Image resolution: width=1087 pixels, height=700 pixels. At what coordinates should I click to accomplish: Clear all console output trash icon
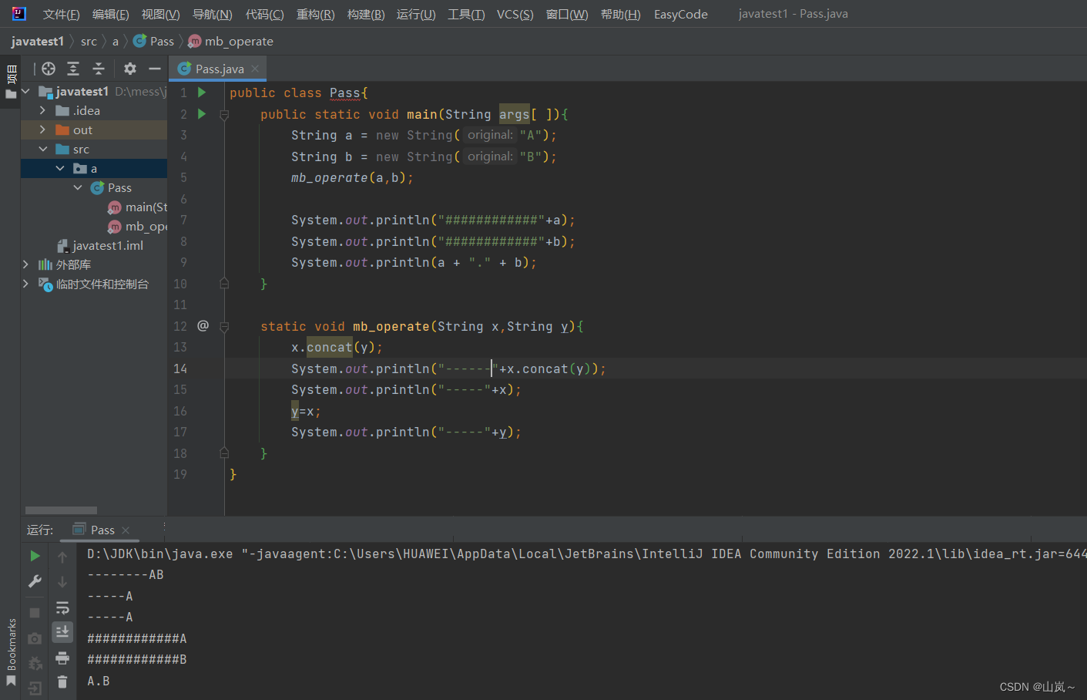(62, 682)
